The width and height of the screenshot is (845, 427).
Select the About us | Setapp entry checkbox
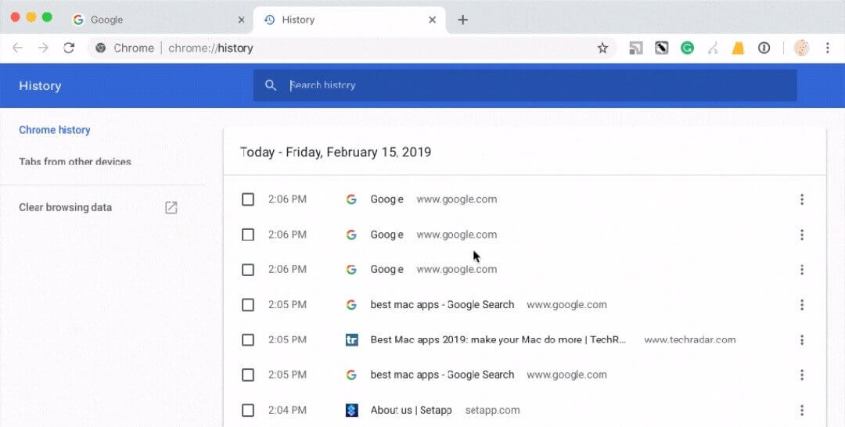[x=248, y=410]
